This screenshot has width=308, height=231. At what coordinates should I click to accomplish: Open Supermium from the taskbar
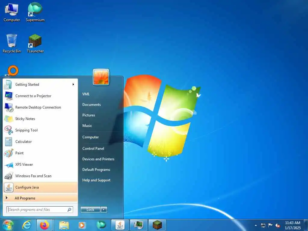[101, 225]
